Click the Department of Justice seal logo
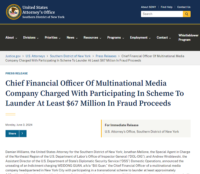200x174 pixels. click(x=13, y=12)
